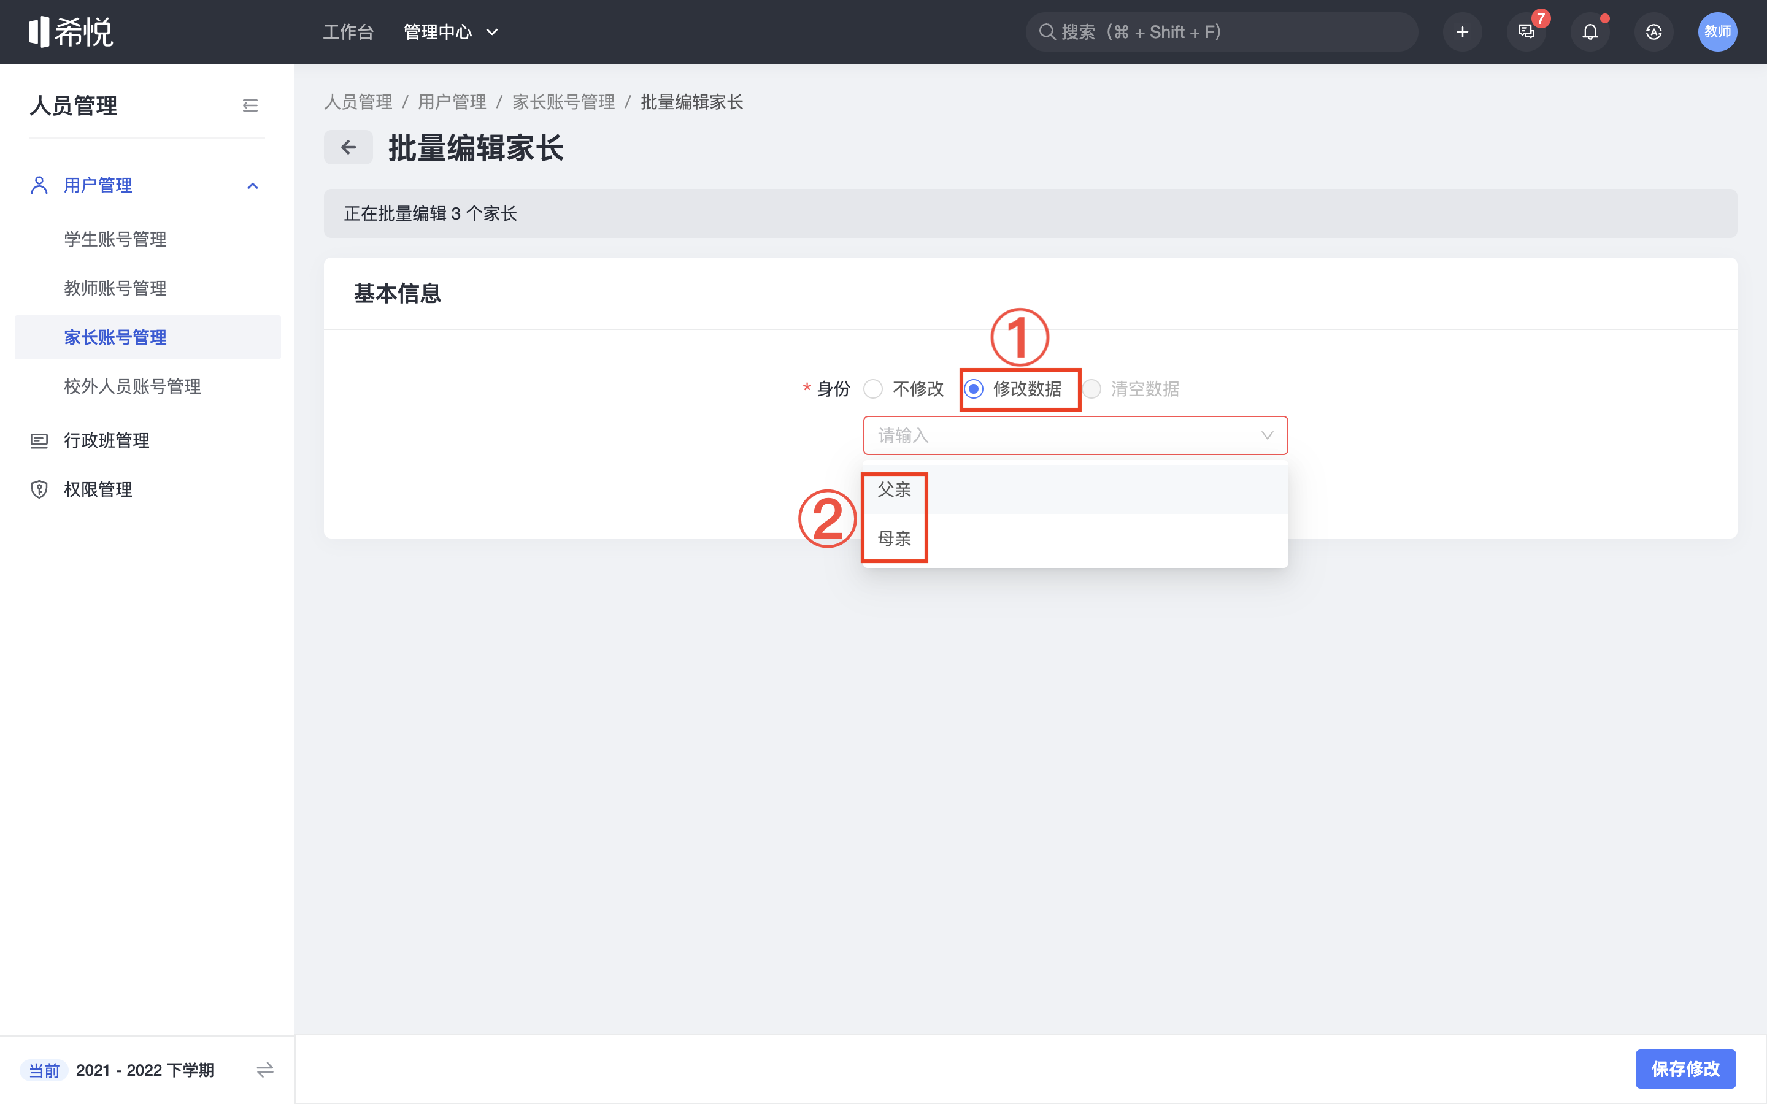Click the 批量编辑家长 breadcrumb text
This screenshot has height=1104, width=1767.
click(691, 102)
